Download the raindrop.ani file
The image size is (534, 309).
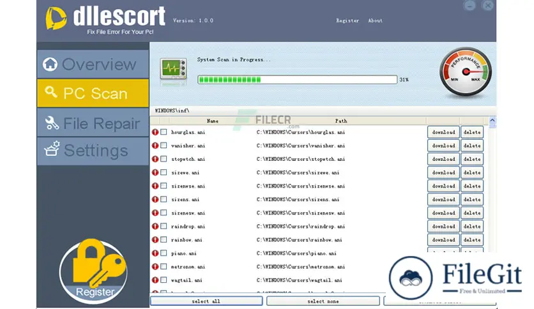[443, 226]
